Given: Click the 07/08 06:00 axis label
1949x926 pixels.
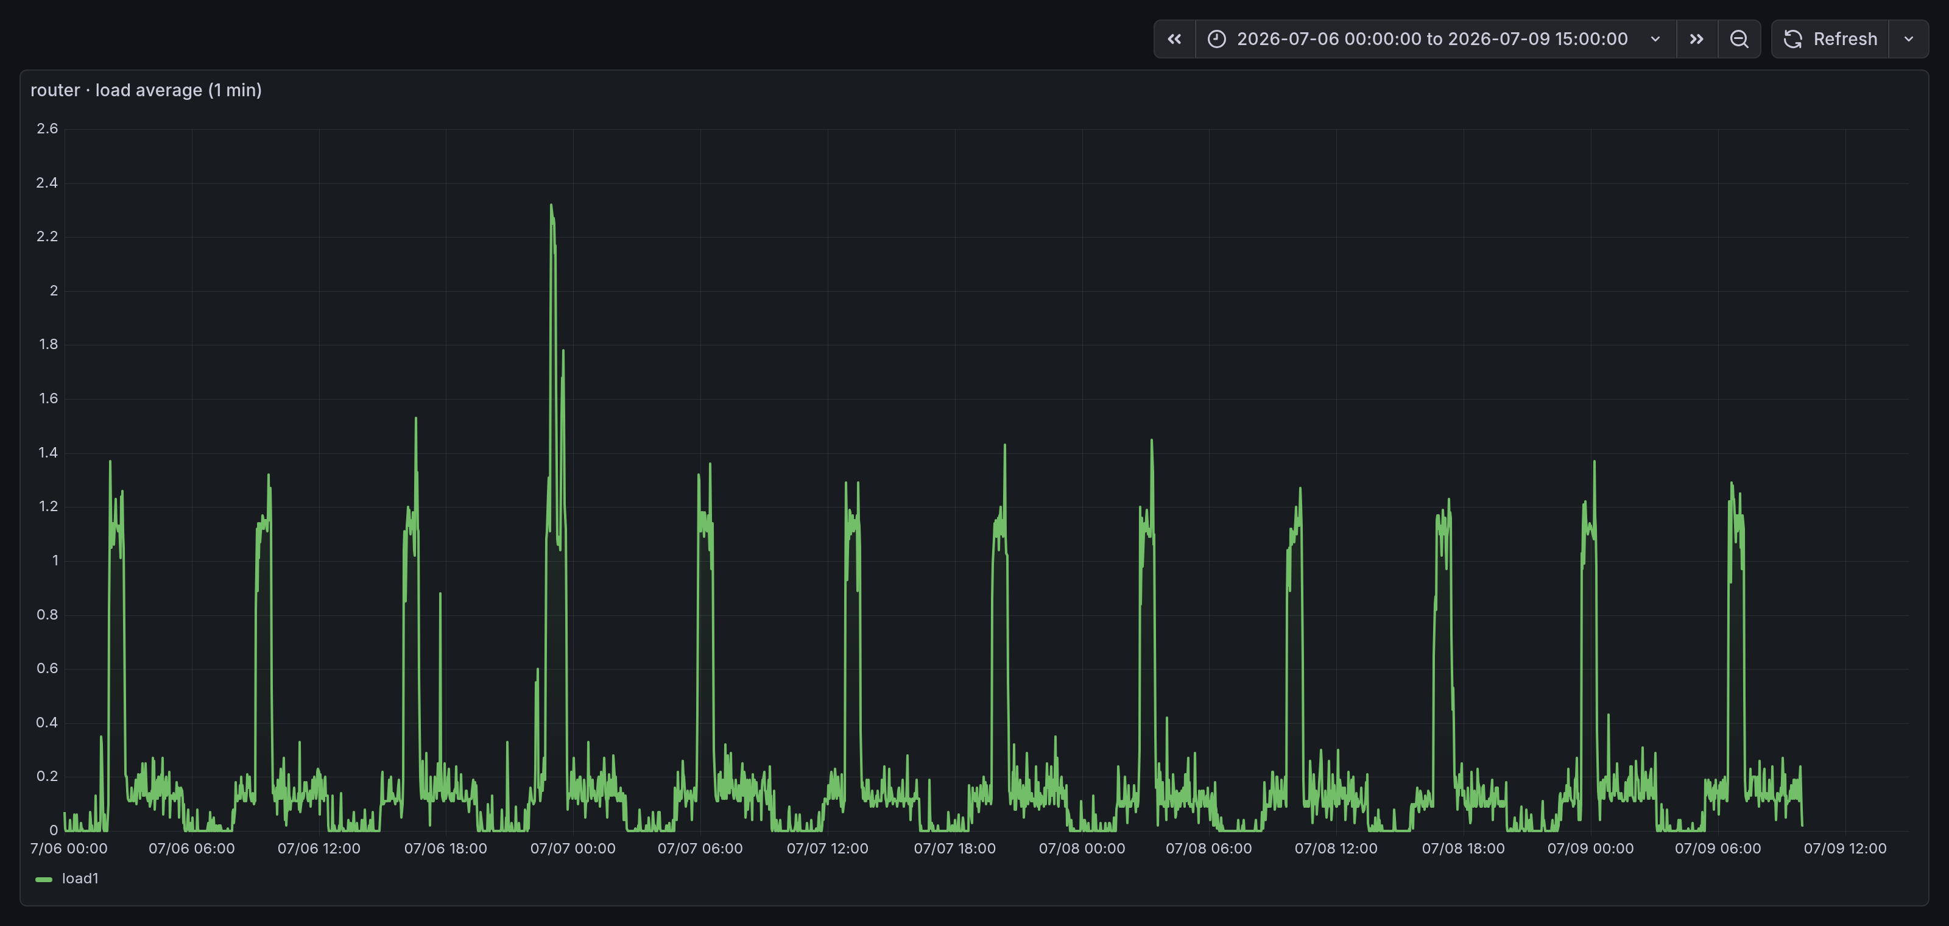Looking at the screenshot, I should pos(1209,849).
